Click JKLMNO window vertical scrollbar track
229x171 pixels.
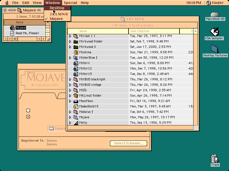[196, 80]
